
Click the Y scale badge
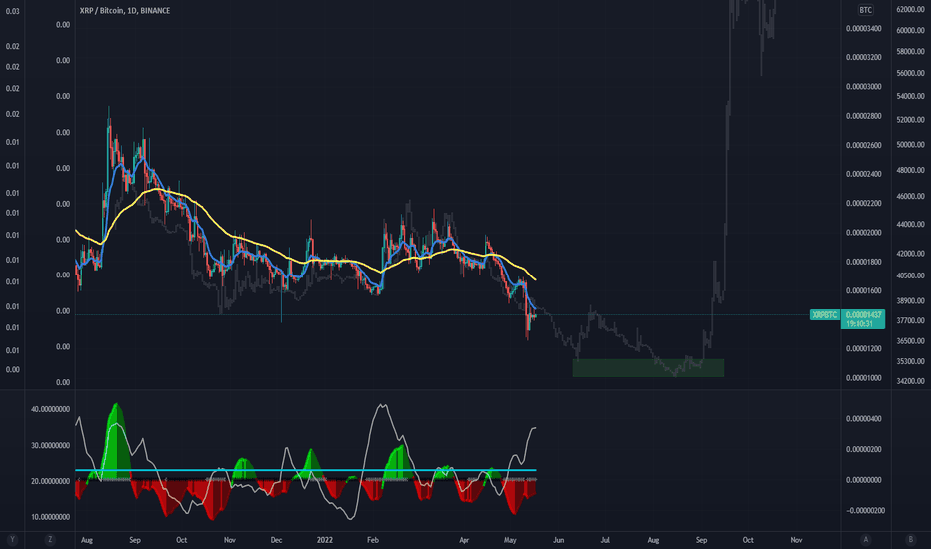[12, 539]
